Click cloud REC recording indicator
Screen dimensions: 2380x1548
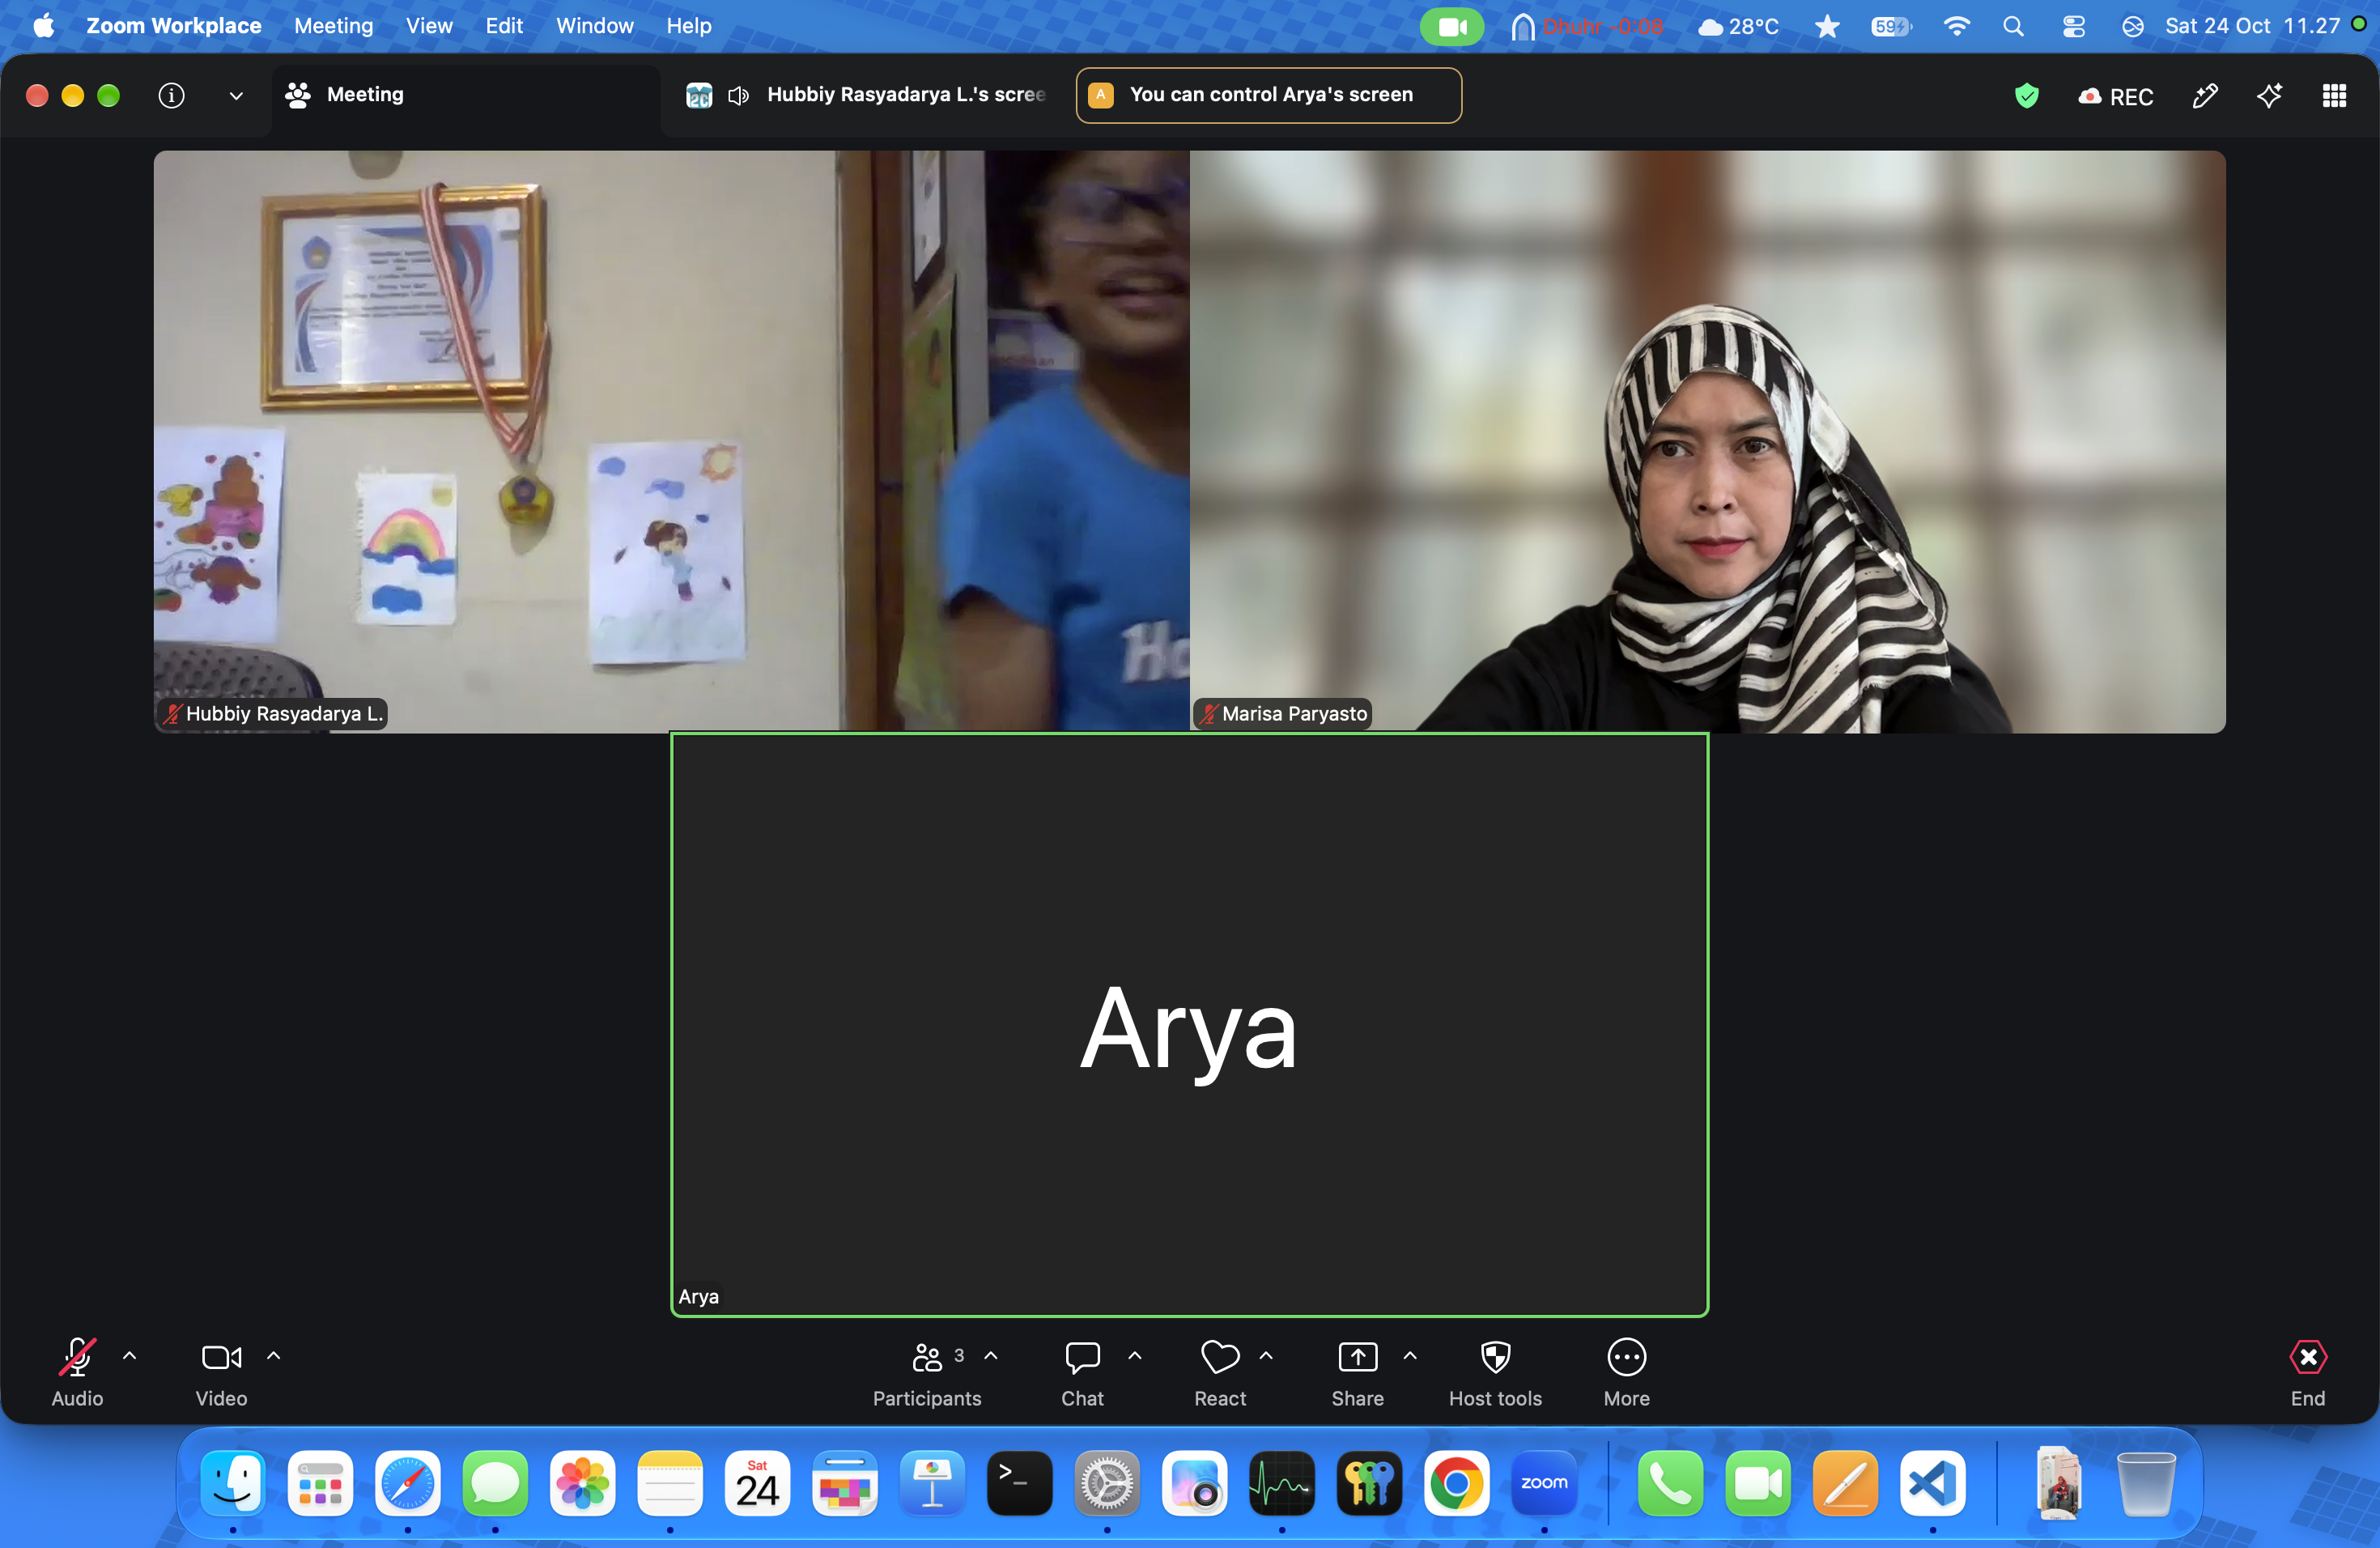coord(2115,96)
